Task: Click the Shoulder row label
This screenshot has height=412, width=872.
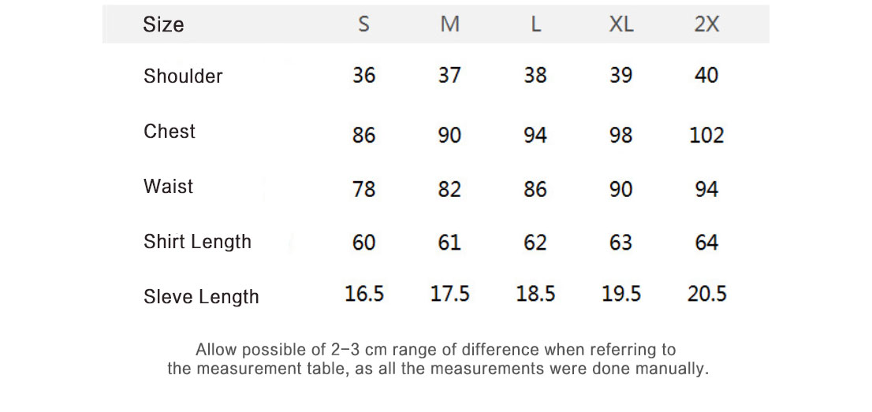Action: click(183, 76)
